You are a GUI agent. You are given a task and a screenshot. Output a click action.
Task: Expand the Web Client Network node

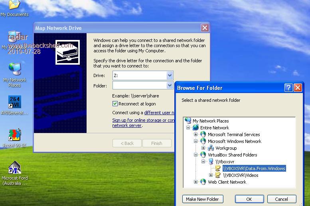(x=196, y=182)
